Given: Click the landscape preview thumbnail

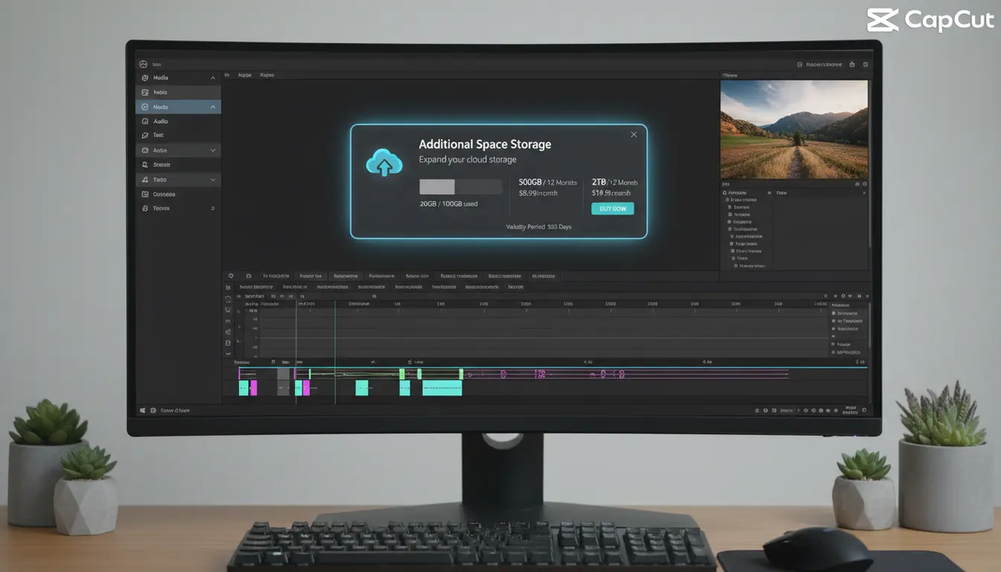Looking at the screenshot, I should click(794, 130).
